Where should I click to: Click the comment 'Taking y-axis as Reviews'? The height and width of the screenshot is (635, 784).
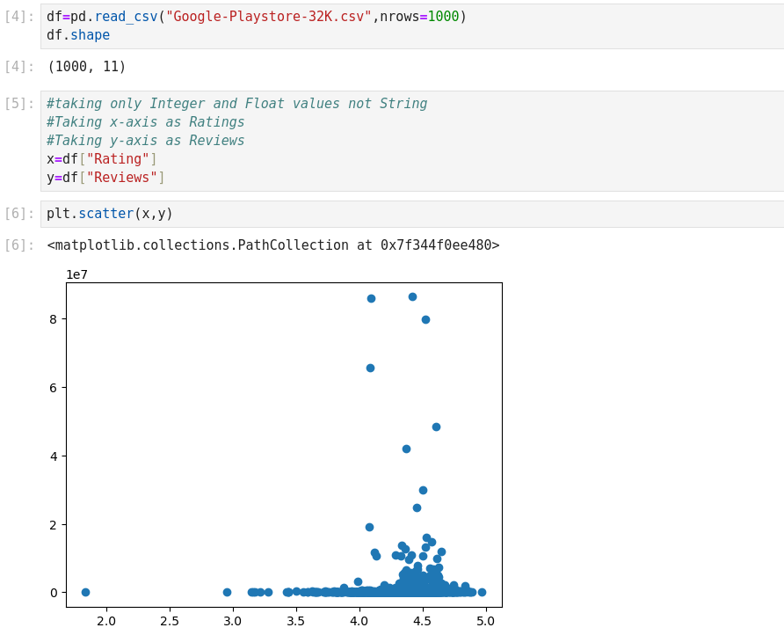[x=146, y=141]
